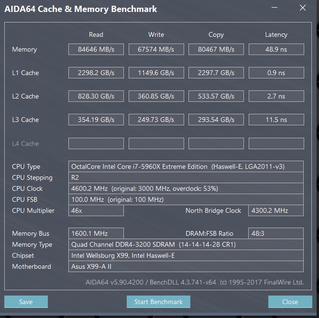Viewport: 319px width, 318px height.
Task: Select Memory Write value 67574 MB/s
Action: [x=156, y=49]
